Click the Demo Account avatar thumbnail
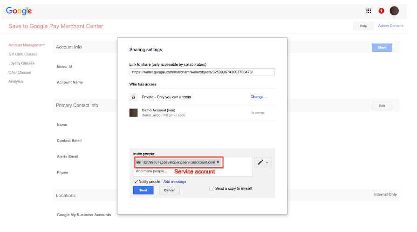 pos(134,113)
